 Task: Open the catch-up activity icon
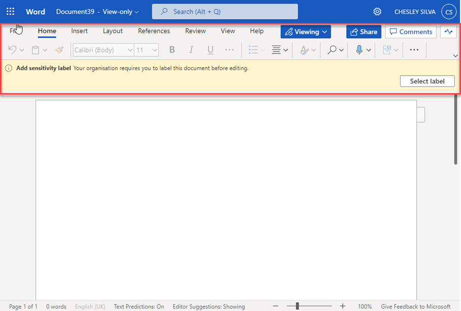448,32
